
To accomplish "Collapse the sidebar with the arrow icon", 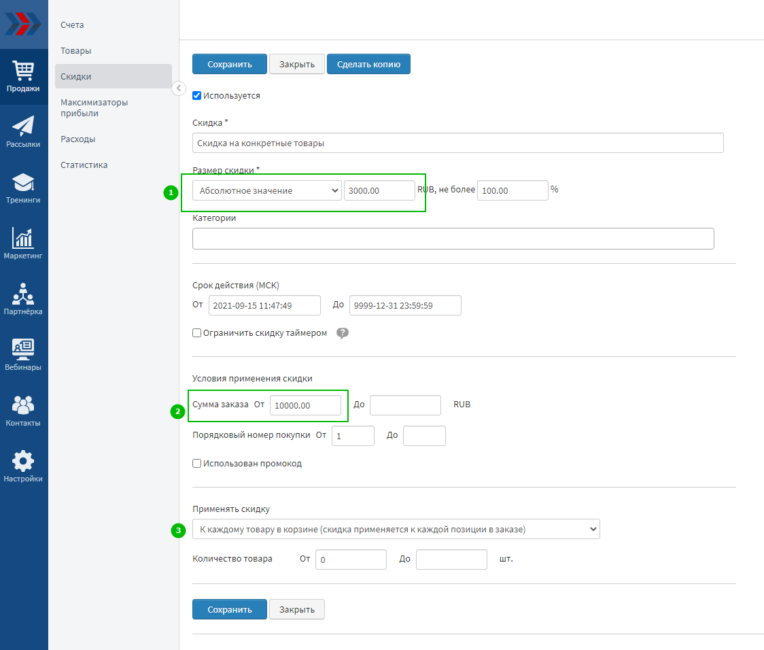I will (179, 88).
